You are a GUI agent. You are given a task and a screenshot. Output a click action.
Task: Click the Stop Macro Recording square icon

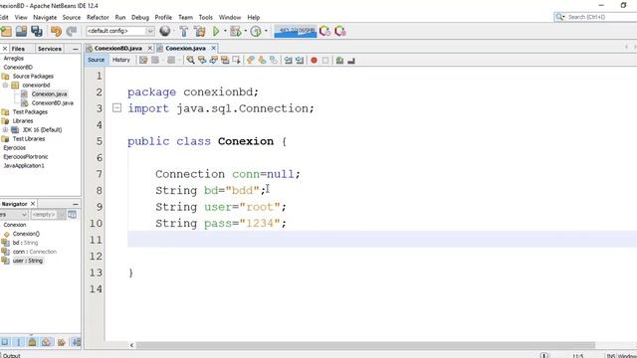click(x=325, y=60)
